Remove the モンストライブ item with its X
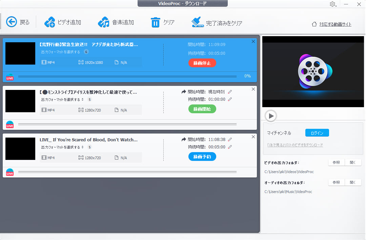The image size is (366, 240). coord(253,89)
